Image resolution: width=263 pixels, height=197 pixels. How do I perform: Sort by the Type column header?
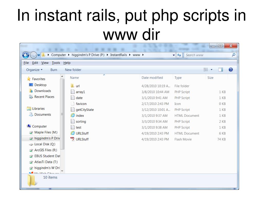click(x=178, y=77)
